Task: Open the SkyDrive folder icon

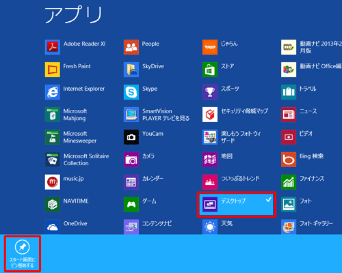Action: coord(131,70)
